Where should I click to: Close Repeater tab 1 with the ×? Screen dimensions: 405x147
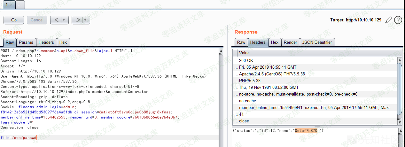click(12, 5)
